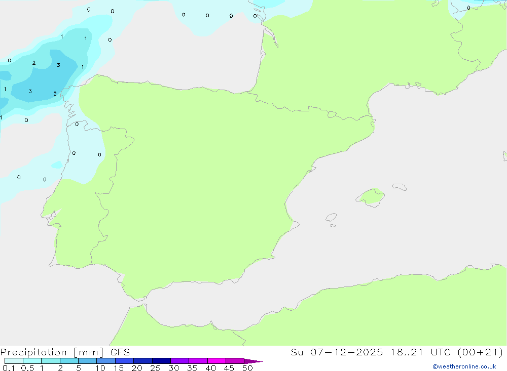The height and width of the screenshot is (371, 507).
Task: Click Mallorca island on the map
Action: (x=370, y=197)
